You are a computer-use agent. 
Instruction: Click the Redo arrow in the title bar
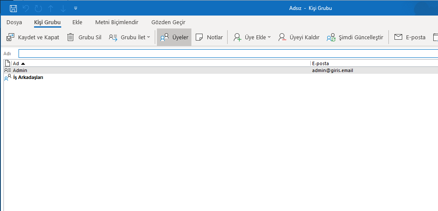38,8
